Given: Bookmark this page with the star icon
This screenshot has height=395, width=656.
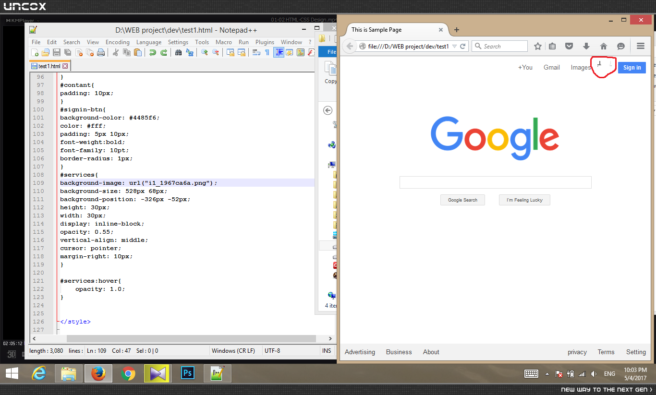Looking at the screenshot, I should (x=538, y=46).
